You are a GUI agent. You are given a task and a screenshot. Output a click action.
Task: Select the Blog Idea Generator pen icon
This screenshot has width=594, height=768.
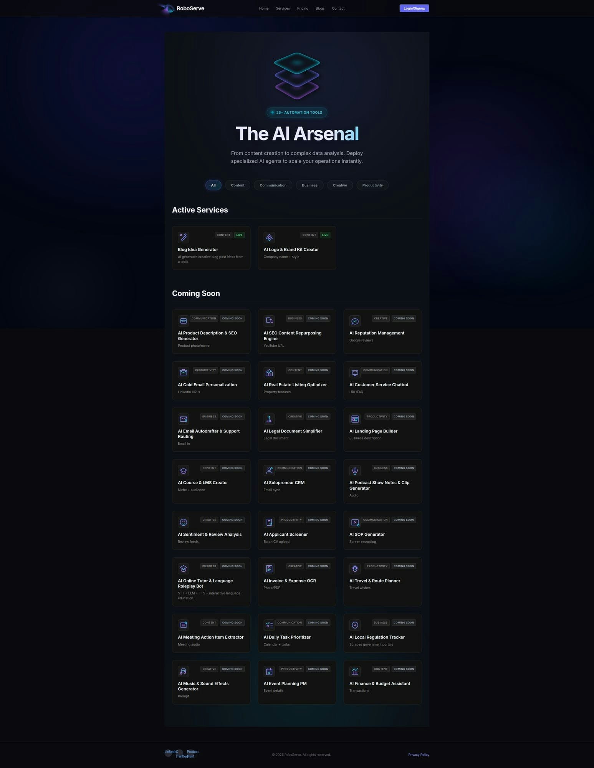tap(183, 237)
